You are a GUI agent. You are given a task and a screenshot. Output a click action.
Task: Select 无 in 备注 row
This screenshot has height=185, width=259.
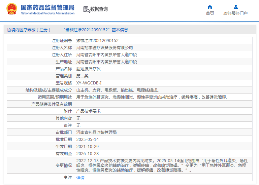78,125
